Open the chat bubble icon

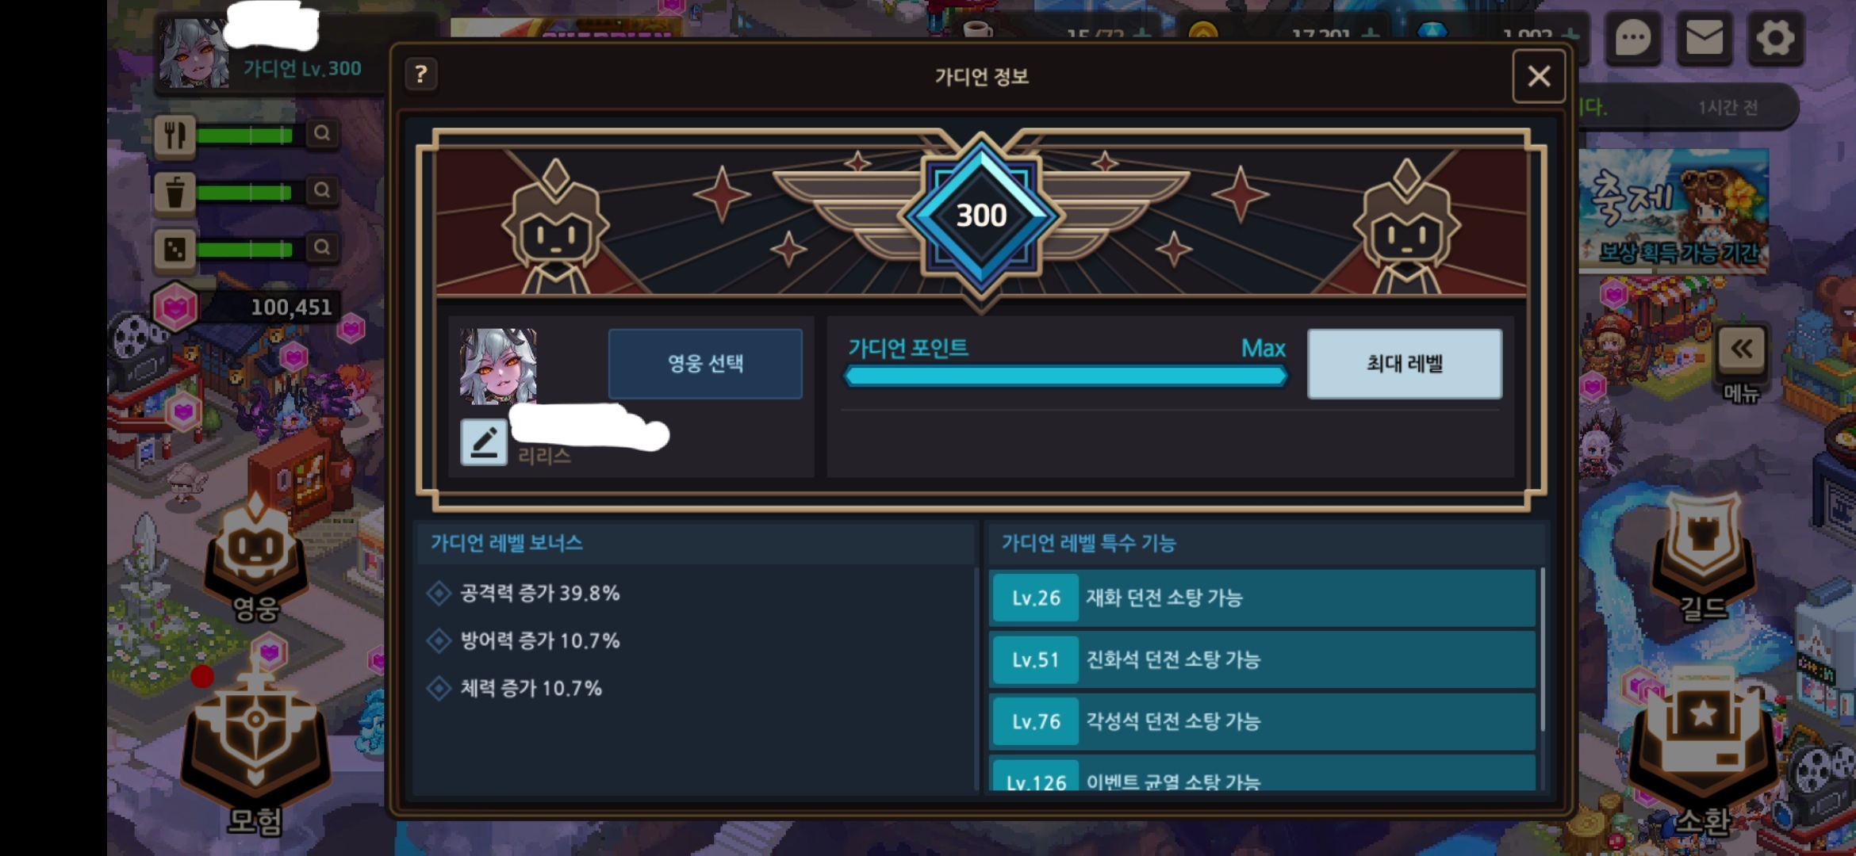coord(1633,37)
